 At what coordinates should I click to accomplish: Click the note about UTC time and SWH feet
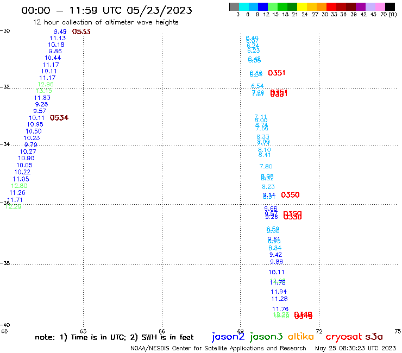point(114,337)
